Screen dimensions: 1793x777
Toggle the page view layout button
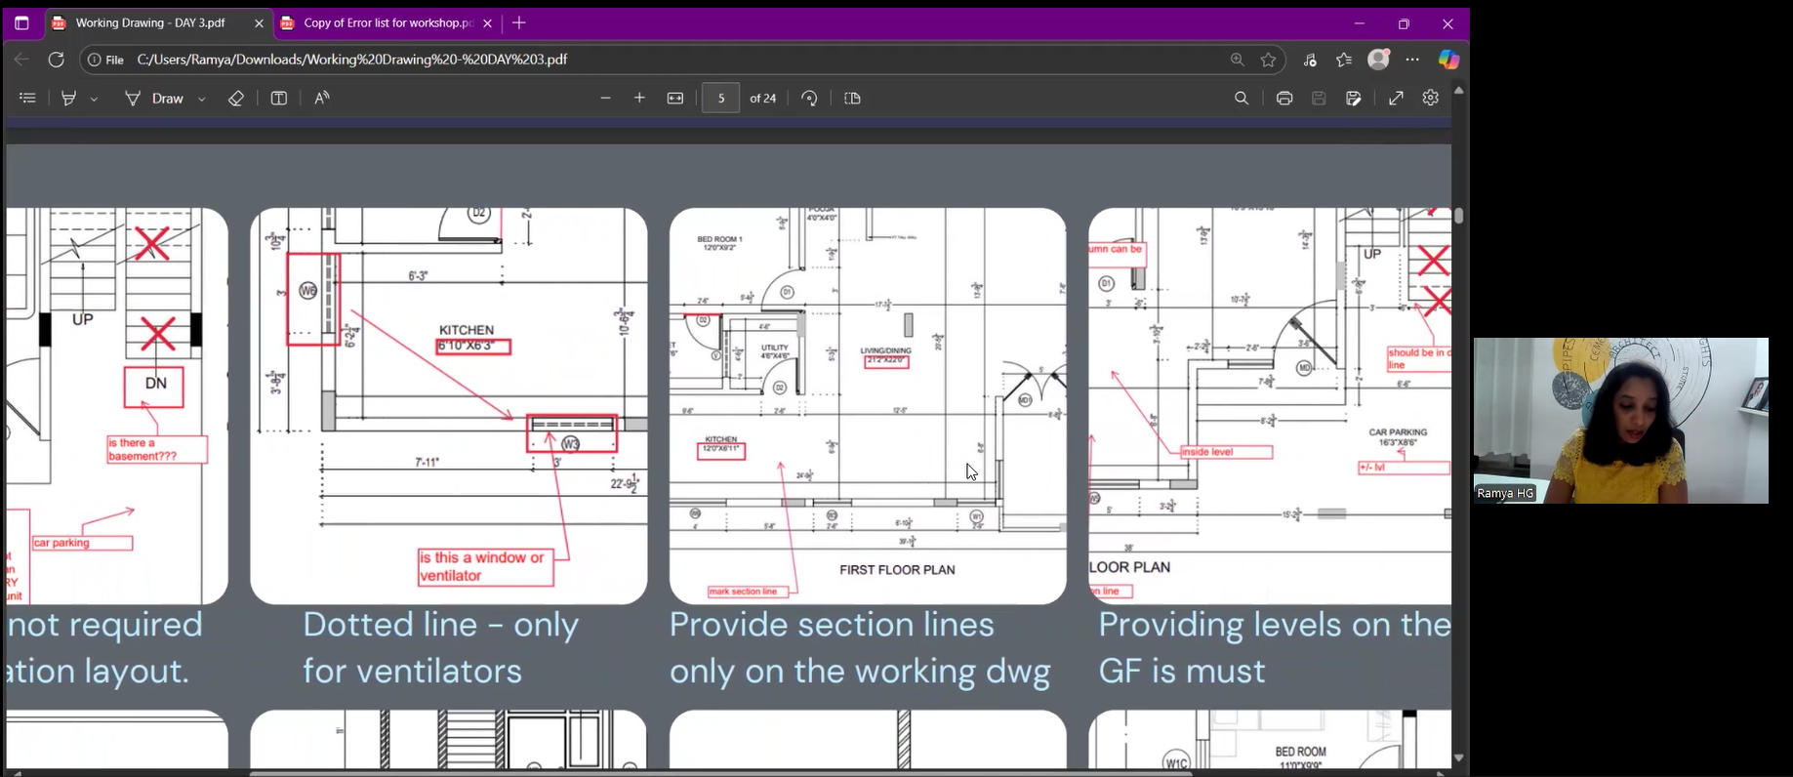coord(852,99)
